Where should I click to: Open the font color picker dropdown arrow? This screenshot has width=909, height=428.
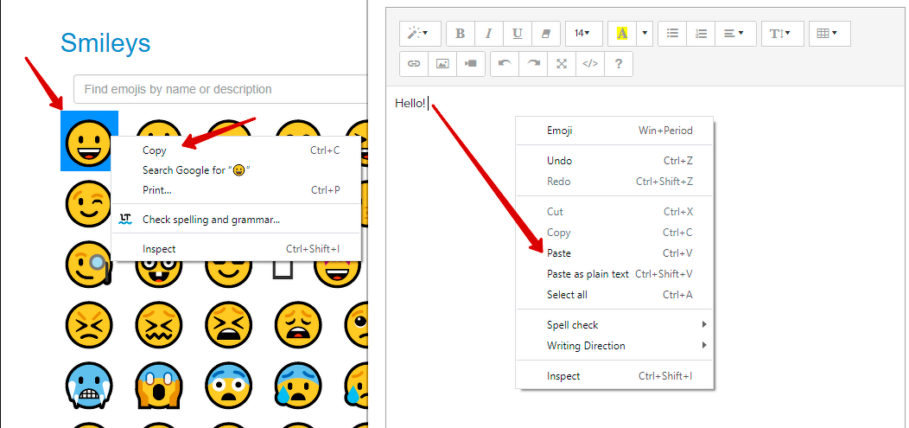645,34
